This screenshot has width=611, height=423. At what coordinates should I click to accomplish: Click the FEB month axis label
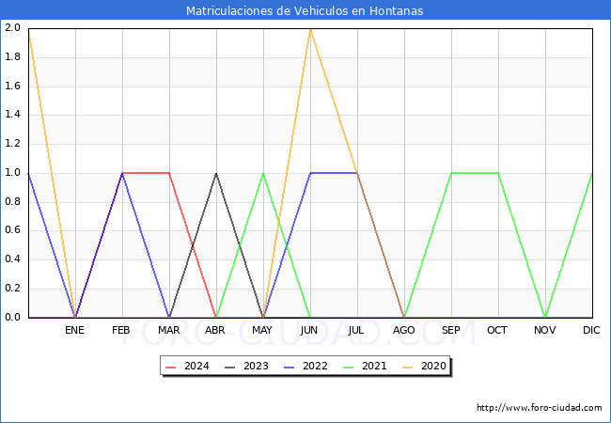point(121,330)
